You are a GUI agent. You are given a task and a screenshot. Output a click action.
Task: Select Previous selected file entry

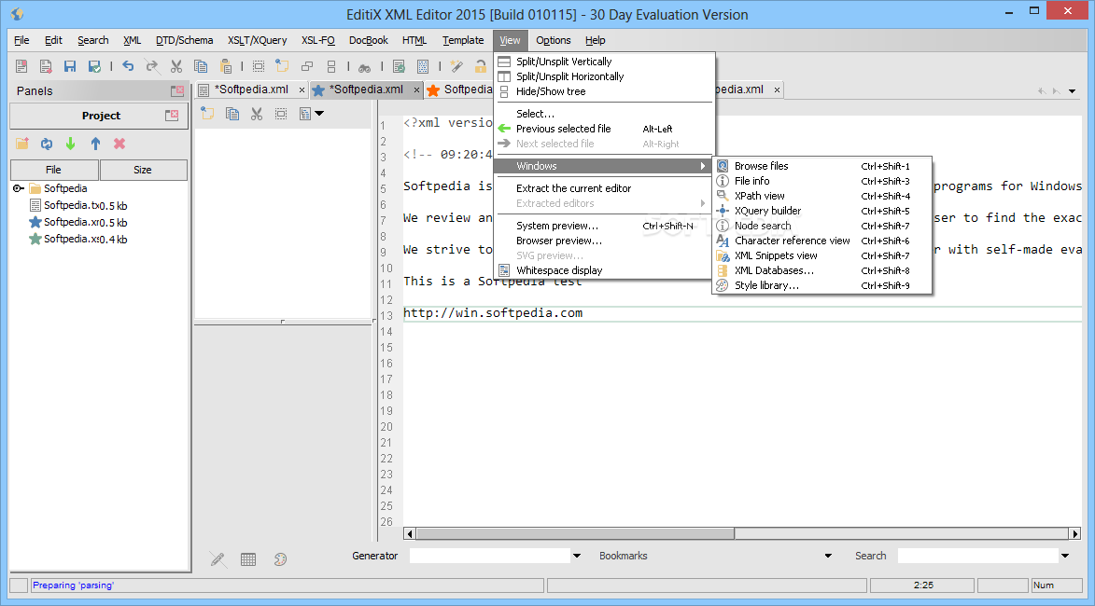pos(604,129)
